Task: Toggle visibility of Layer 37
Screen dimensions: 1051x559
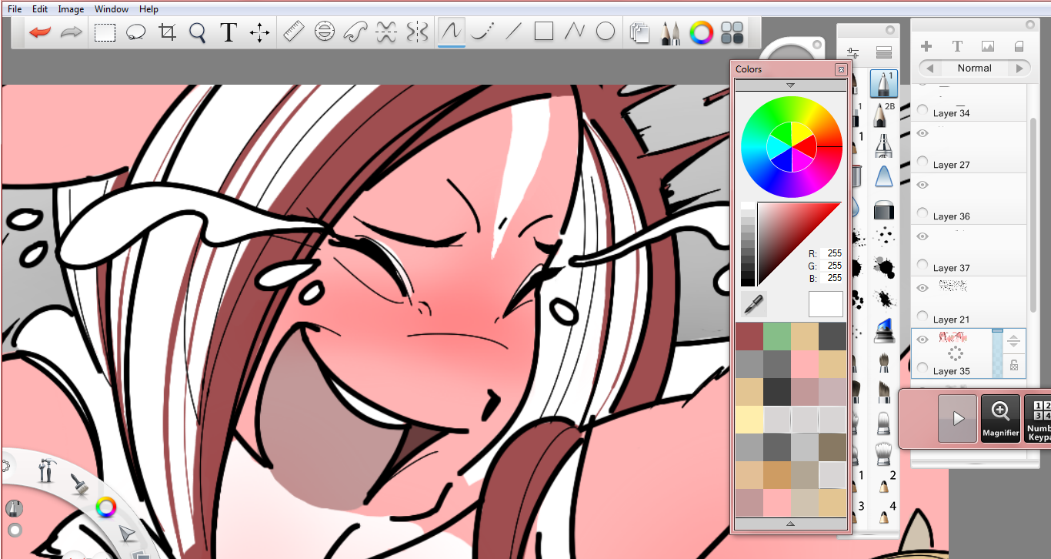Action: pos(923,236)
